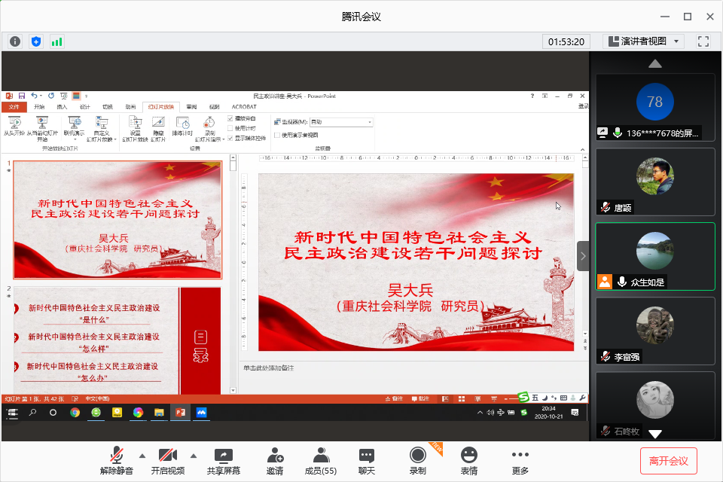The height and width of the screenshot is (482, 723).
Task: Open the 聊天 chat panel
Action: coord(367,460)
